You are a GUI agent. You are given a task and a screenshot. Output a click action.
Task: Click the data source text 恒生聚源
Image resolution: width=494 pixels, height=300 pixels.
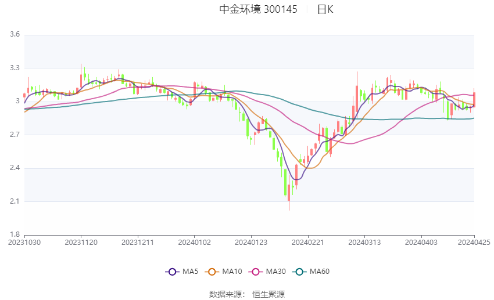(x=269, y=294)
